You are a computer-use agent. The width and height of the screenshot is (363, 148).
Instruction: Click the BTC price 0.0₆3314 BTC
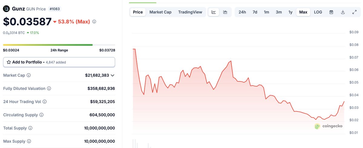coord(14,33)
